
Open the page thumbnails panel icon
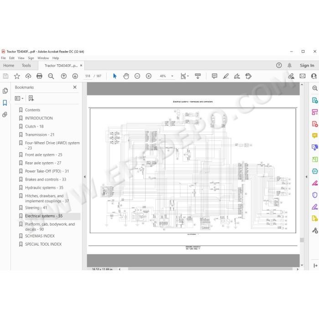click(x=5, y=91)
